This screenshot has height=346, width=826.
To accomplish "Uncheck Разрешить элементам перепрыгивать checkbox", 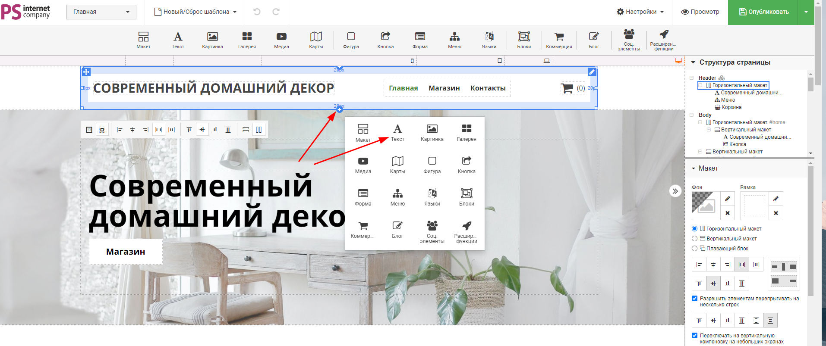I will (695, 299).
